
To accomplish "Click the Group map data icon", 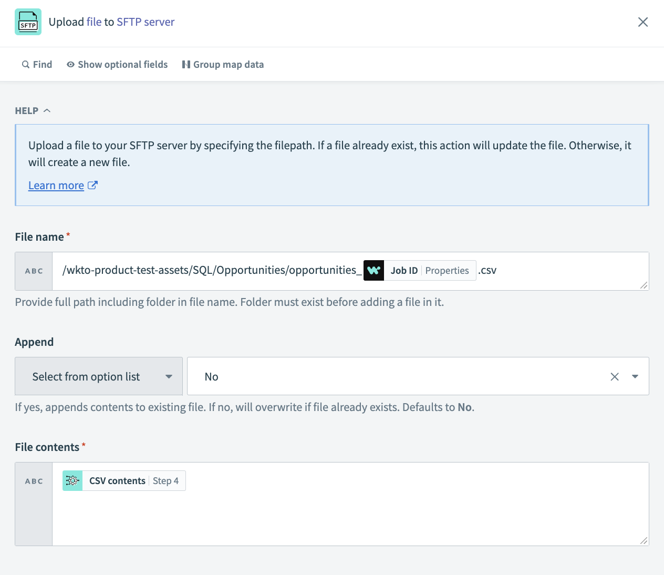I will click(x=186, y=64).
